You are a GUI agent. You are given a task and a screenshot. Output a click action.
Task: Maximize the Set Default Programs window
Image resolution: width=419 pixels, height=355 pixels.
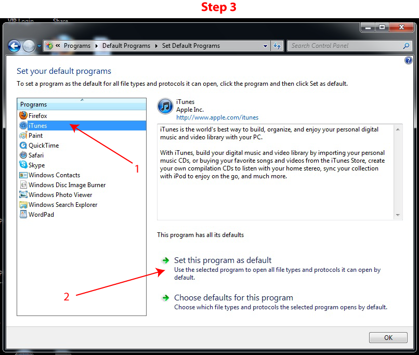tap(382, 27)
